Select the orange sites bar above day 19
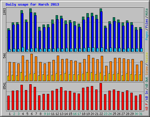150x117 pixels. pos(89,68)
